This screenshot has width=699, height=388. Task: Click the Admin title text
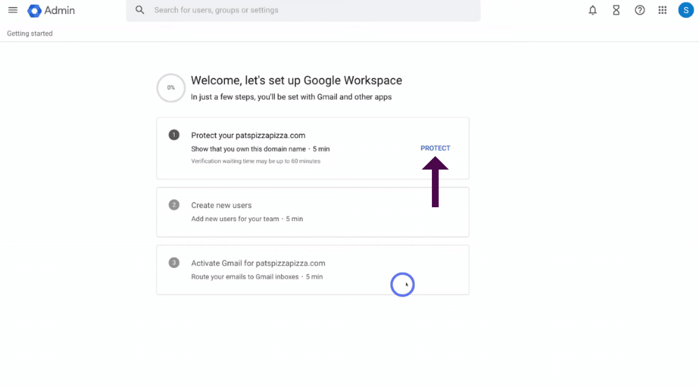tap(59, 10)
